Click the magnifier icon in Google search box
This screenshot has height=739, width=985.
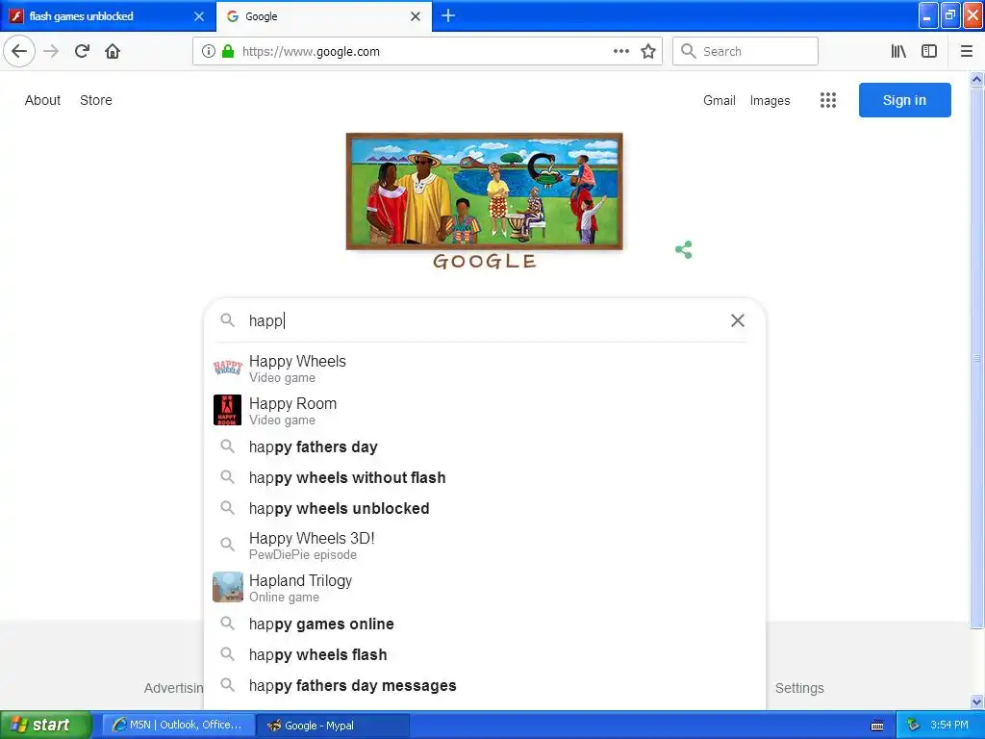[227, 320]
